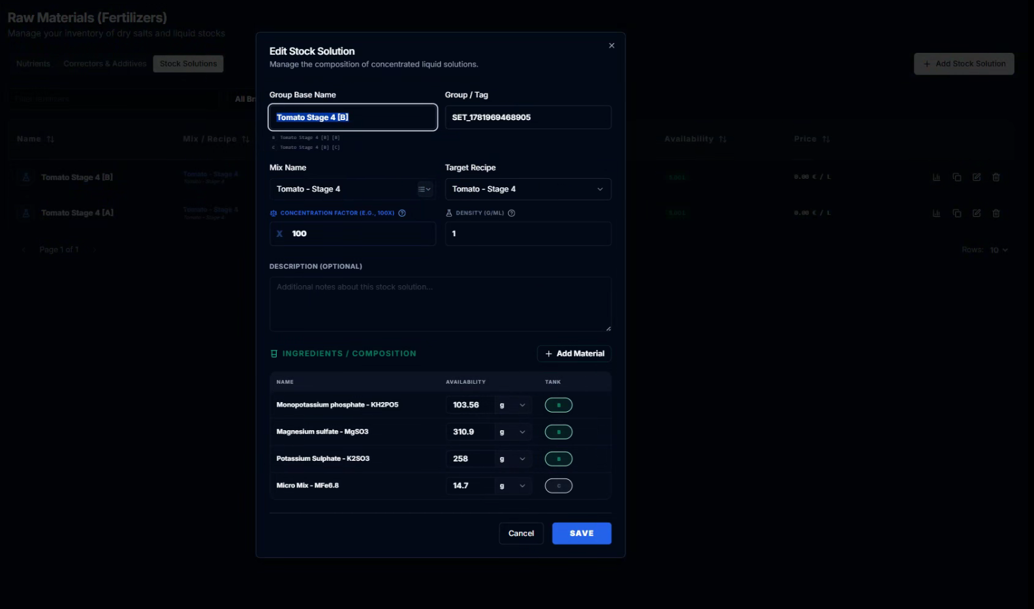Edit the 14.7 Micro Mix amount
This screenshot has width=1034, height=609.
click(470, 486)
